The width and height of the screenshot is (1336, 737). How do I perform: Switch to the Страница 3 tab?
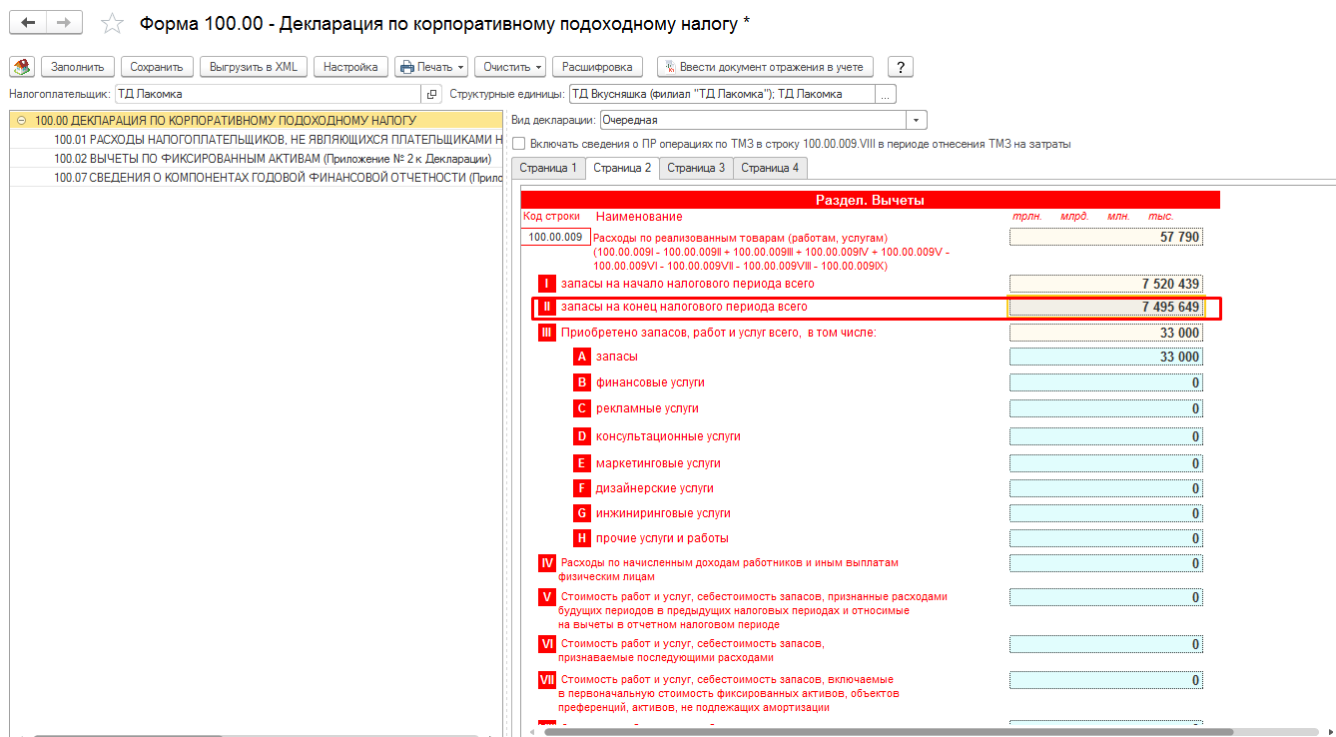[696, 168]
